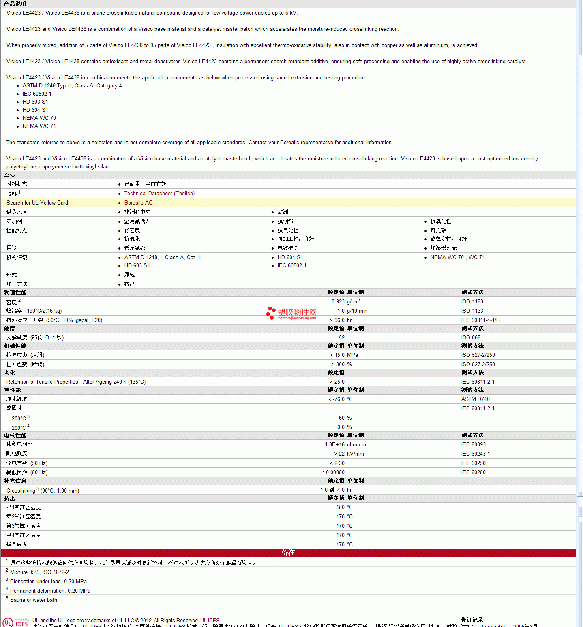Click the 物理性能 section header

[15, 292]
